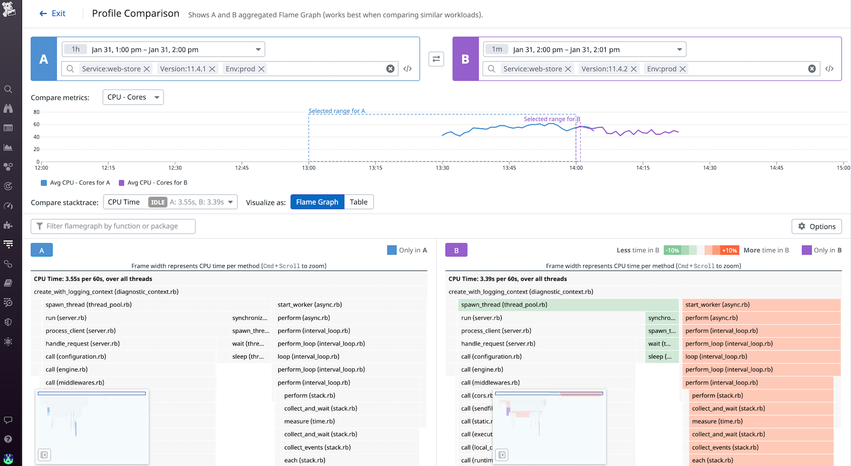This screenshot has width=851, height=466.
Task: Collapse the minimap in flame graph A
Action: click(x=45, y=455)
